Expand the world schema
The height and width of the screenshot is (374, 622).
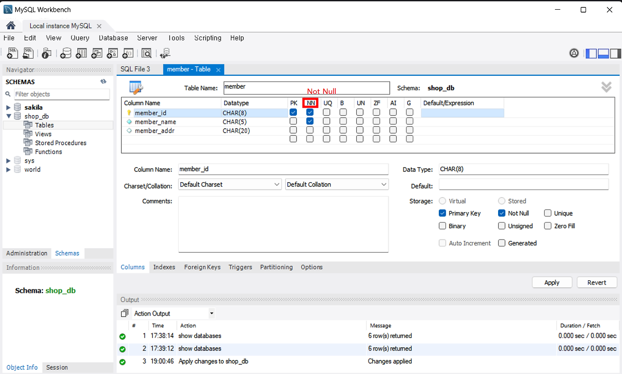click(x=8, y=170)
